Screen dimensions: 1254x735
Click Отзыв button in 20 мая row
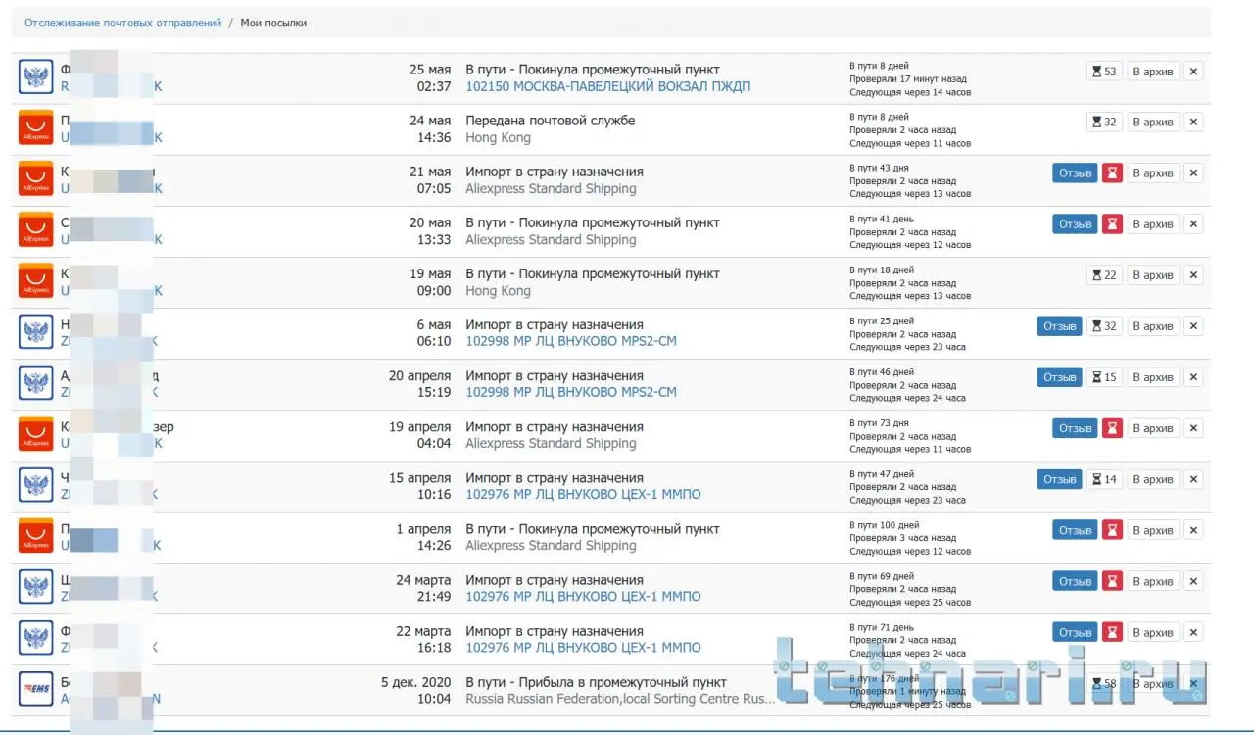coord(1075,224)
